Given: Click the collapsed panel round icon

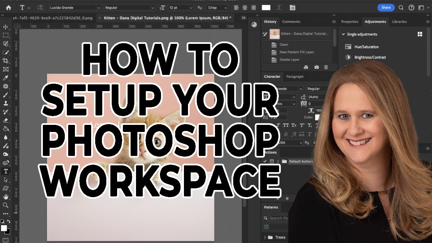Looking at the screenshot, I should coord(254,24).
